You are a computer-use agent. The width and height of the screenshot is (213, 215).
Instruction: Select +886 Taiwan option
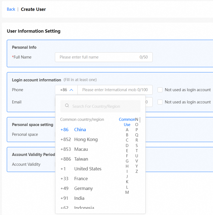point(82,159)
